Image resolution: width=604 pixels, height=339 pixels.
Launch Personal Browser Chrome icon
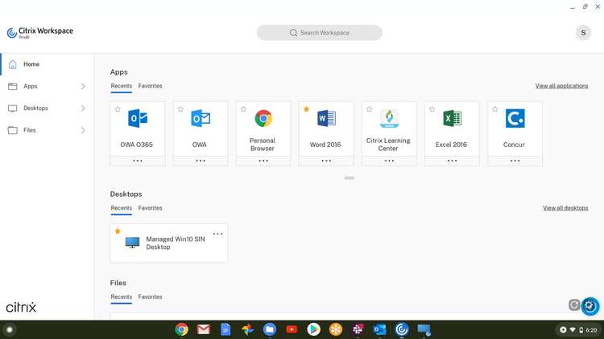coord(263,119)
